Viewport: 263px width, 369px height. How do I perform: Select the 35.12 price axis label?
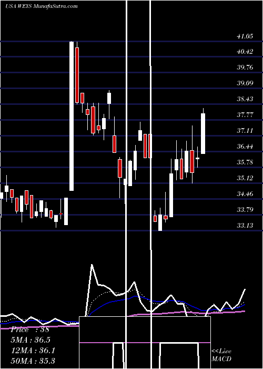coord(245,178)
